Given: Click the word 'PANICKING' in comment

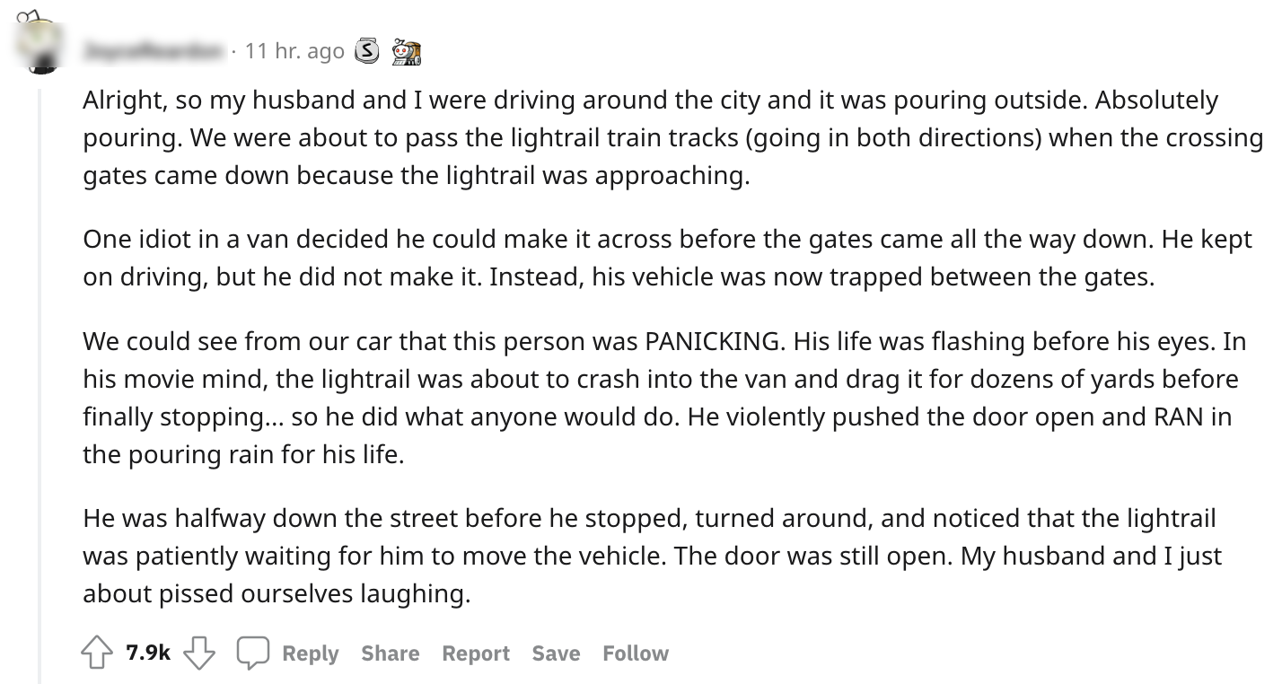Looking at the screenshot, I should [x=713, y=341].
